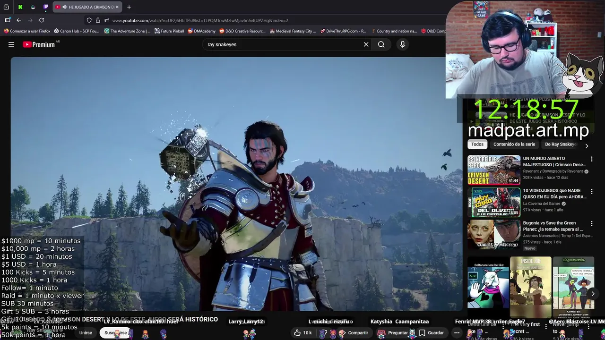605x340 pixels.
Task: Go back to the previous page
Action: [19, 20]
